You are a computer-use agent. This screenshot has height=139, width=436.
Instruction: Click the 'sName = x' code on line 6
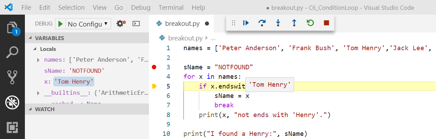pos(232,95)
